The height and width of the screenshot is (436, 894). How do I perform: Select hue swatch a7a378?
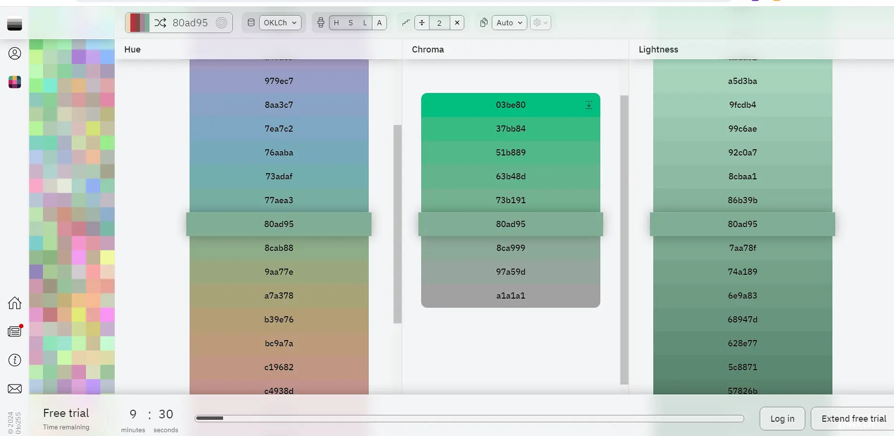279,296
